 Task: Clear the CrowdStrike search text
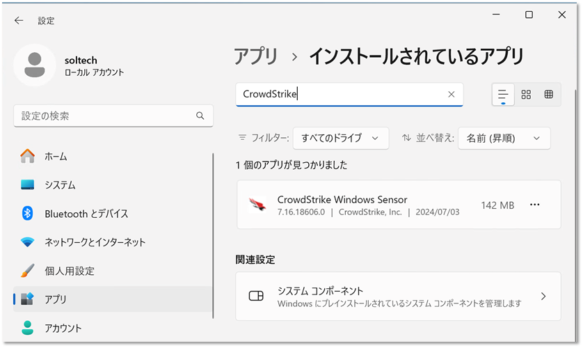pyautogui.click(x=452, y=95)
